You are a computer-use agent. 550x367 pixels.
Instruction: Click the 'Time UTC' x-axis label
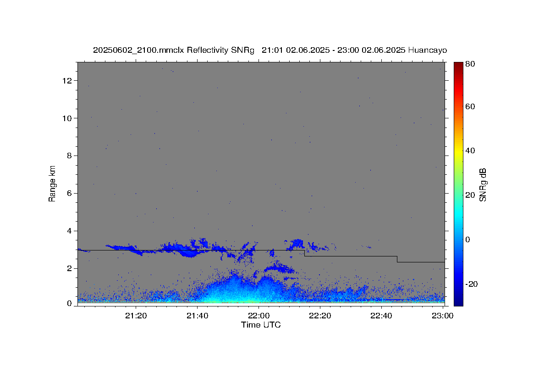click(261, 325)
